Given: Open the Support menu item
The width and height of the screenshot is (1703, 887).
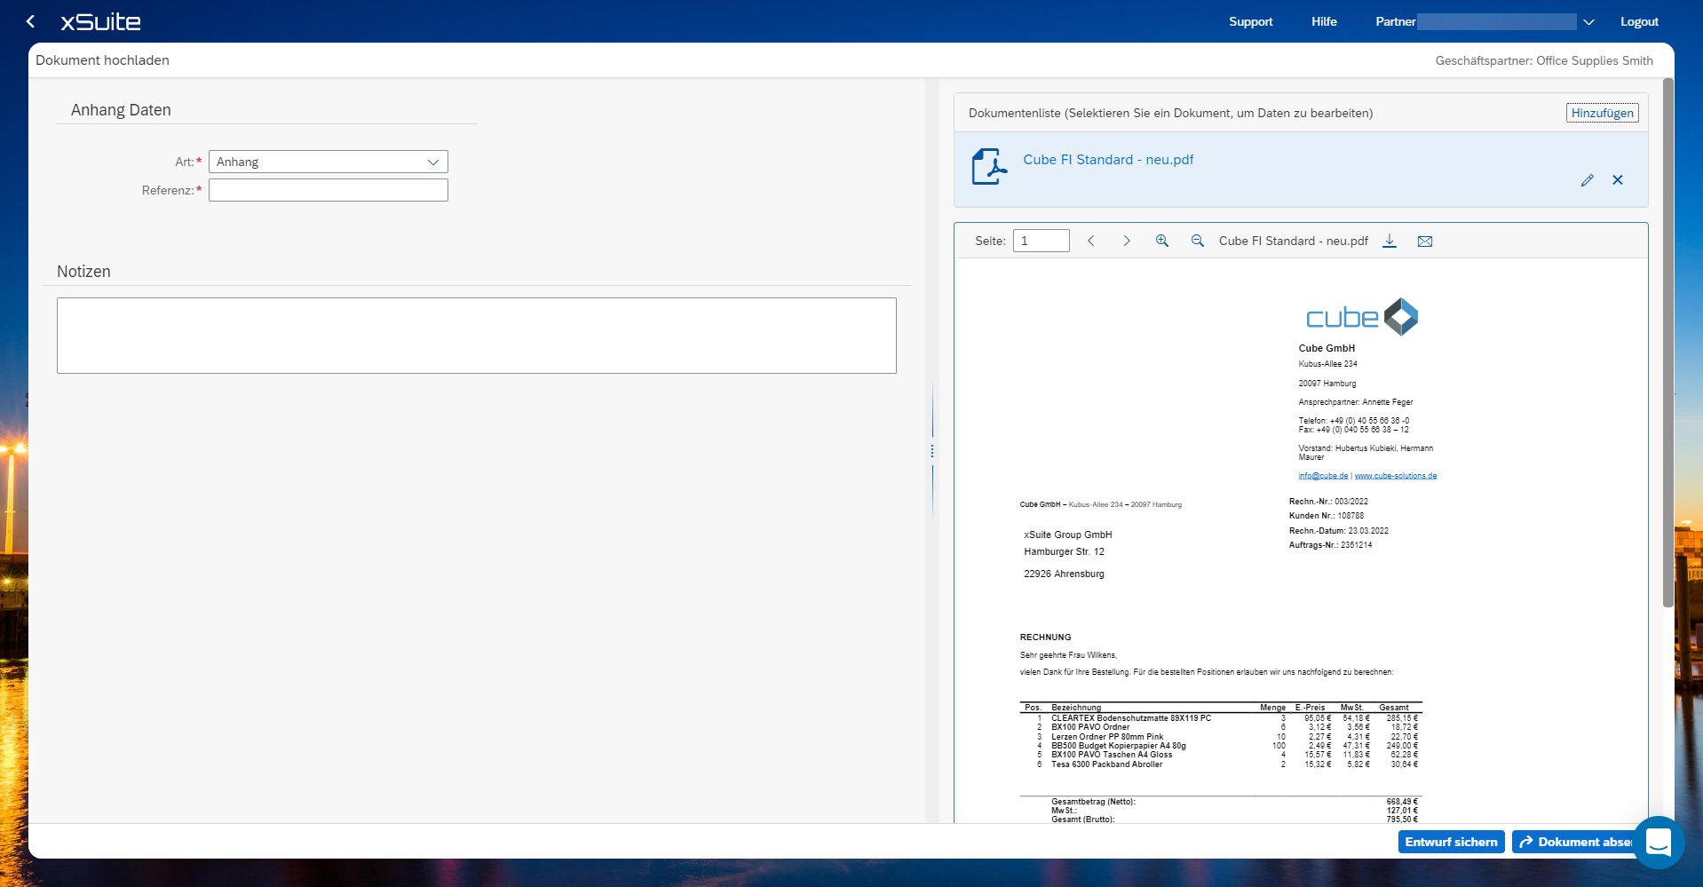Looking at the screenshot, I should pyautogui.click(x=1250, y=22).
